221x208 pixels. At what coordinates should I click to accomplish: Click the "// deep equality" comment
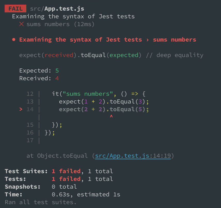click(x=174, y=55)
